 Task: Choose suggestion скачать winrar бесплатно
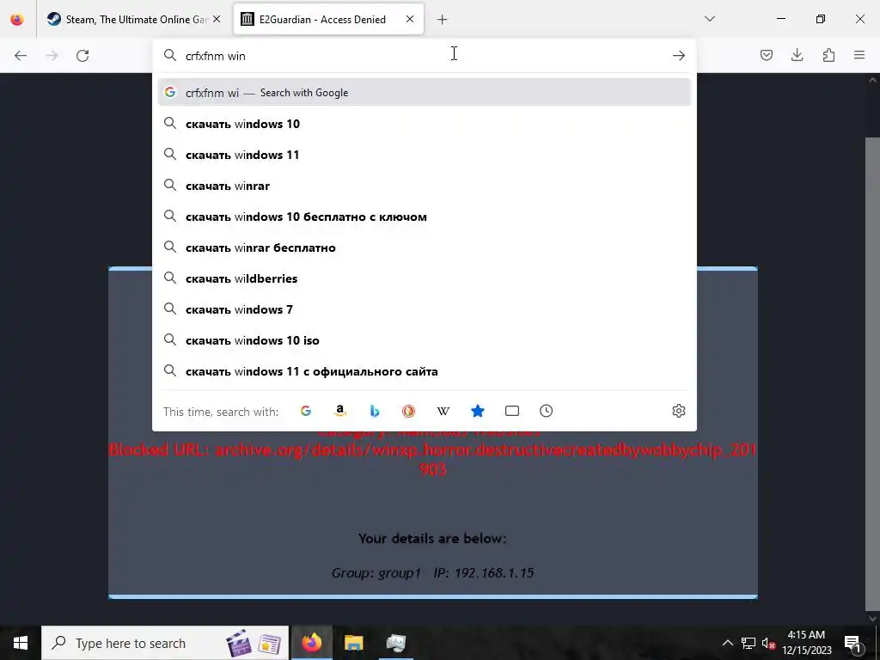[x=425, y=247]
